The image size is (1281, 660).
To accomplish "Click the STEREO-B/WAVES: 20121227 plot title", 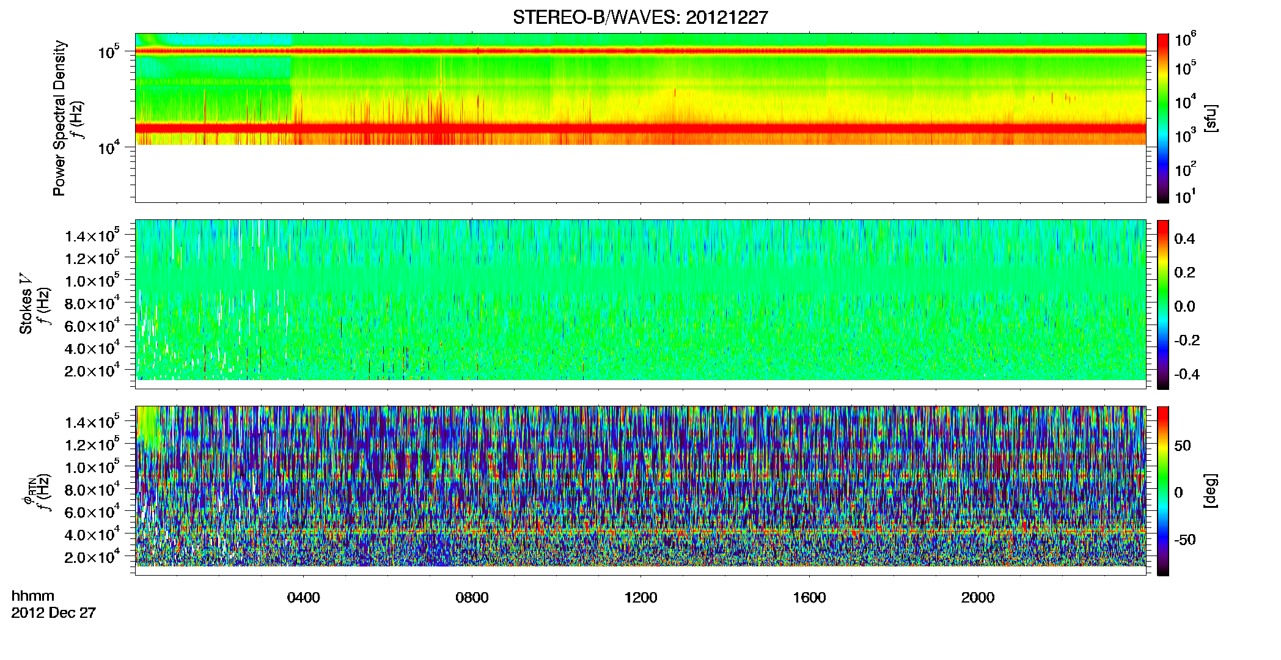I will (640, 18).
